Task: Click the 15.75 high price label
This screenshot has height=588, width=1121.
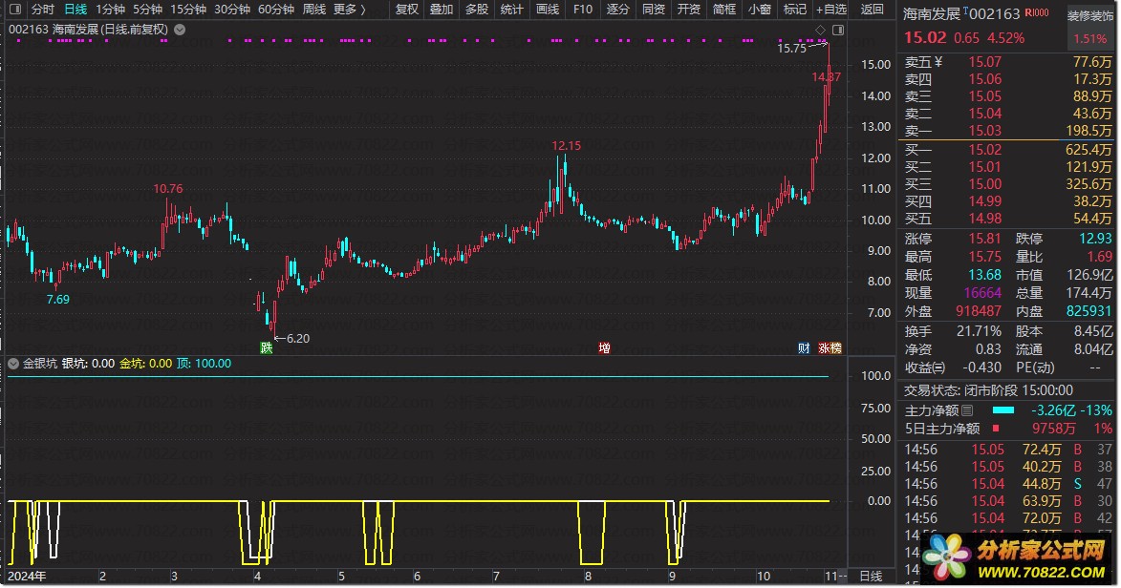Action: coord(791,49)
